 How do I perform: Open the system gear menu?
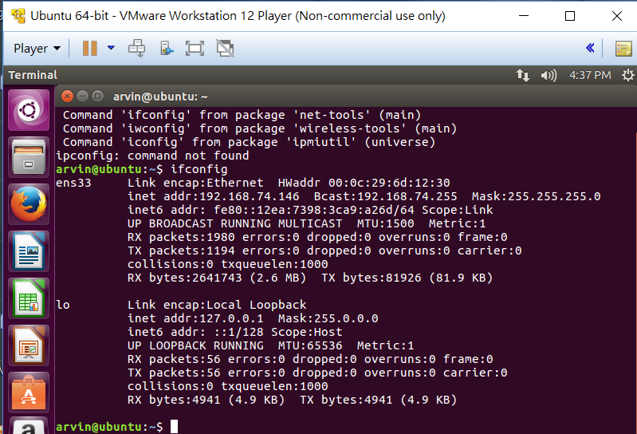tap(628, 75)
